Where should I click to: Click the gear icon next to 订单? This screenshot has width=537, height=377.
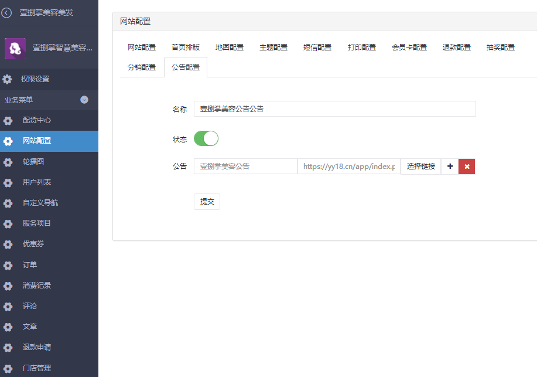(x=8, y=265)
